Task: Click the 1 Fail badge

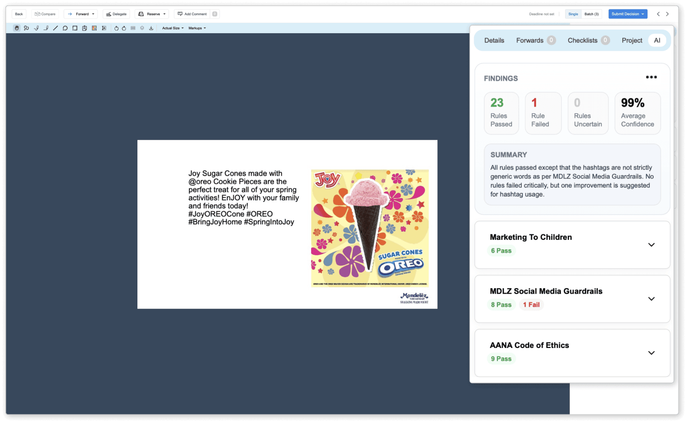Action: click(531, 304)
